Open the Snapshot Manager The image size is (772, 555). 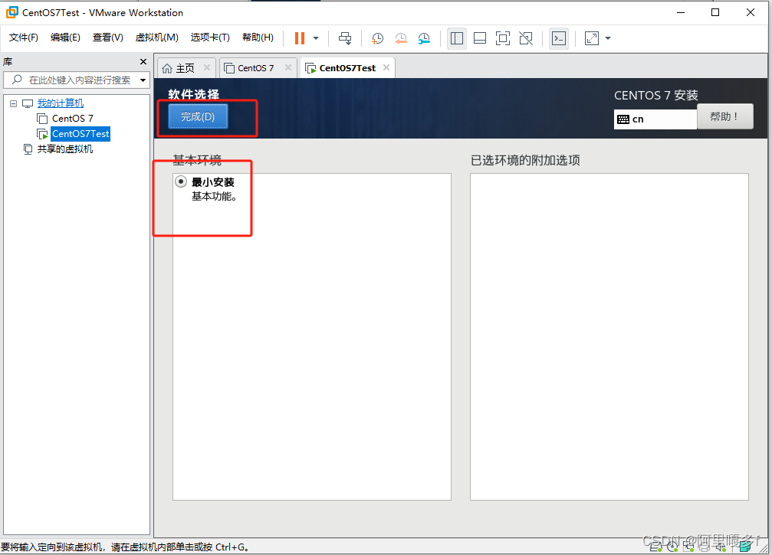[x=424, y=38]
